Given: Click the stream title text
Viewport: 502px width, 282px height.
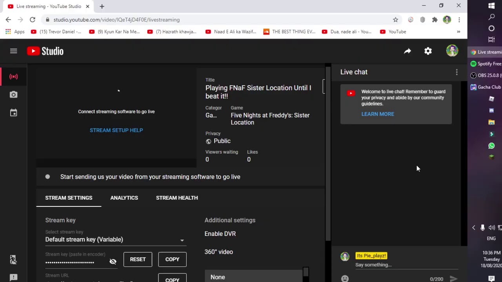Looking at the screenshot, I should (x=258, y=92).
